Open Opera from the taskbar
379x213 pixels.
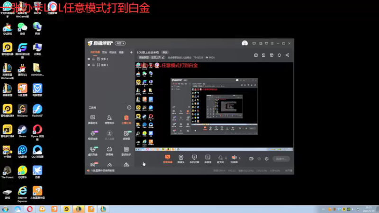pyautogui.click(x=30, y=209)
